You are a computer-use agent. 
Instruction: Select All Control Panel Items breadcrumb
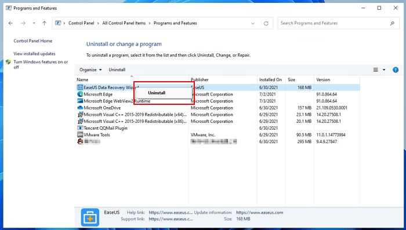click(124, 23)
